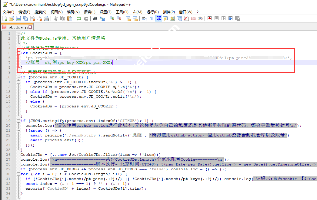
Task: Click the Save All toolbar icon
Action: (x=25, y=19)
